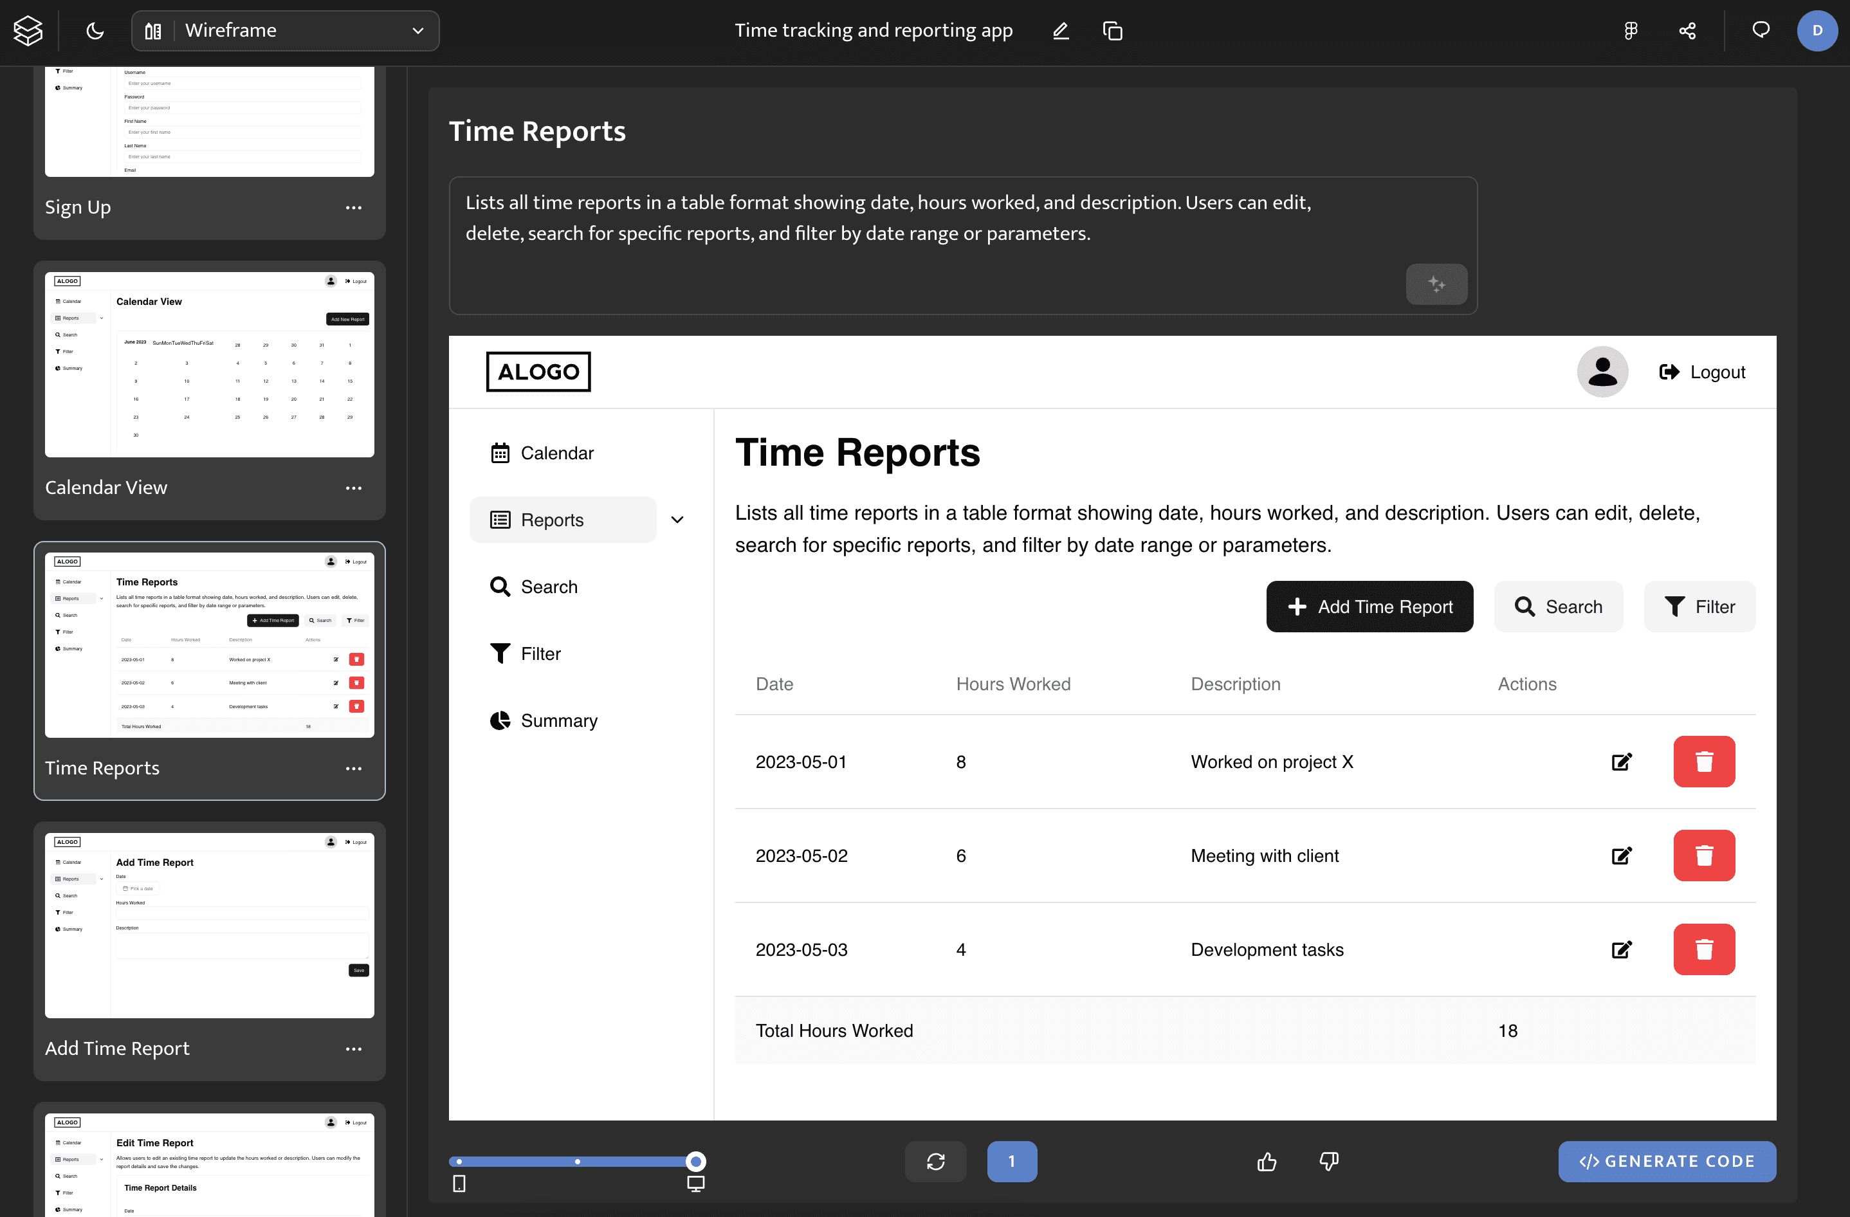Viewport: 1850px width, 1217px height.
Task: Select the Add Time Report thumbnail
Action: click(x=209, y=926)
